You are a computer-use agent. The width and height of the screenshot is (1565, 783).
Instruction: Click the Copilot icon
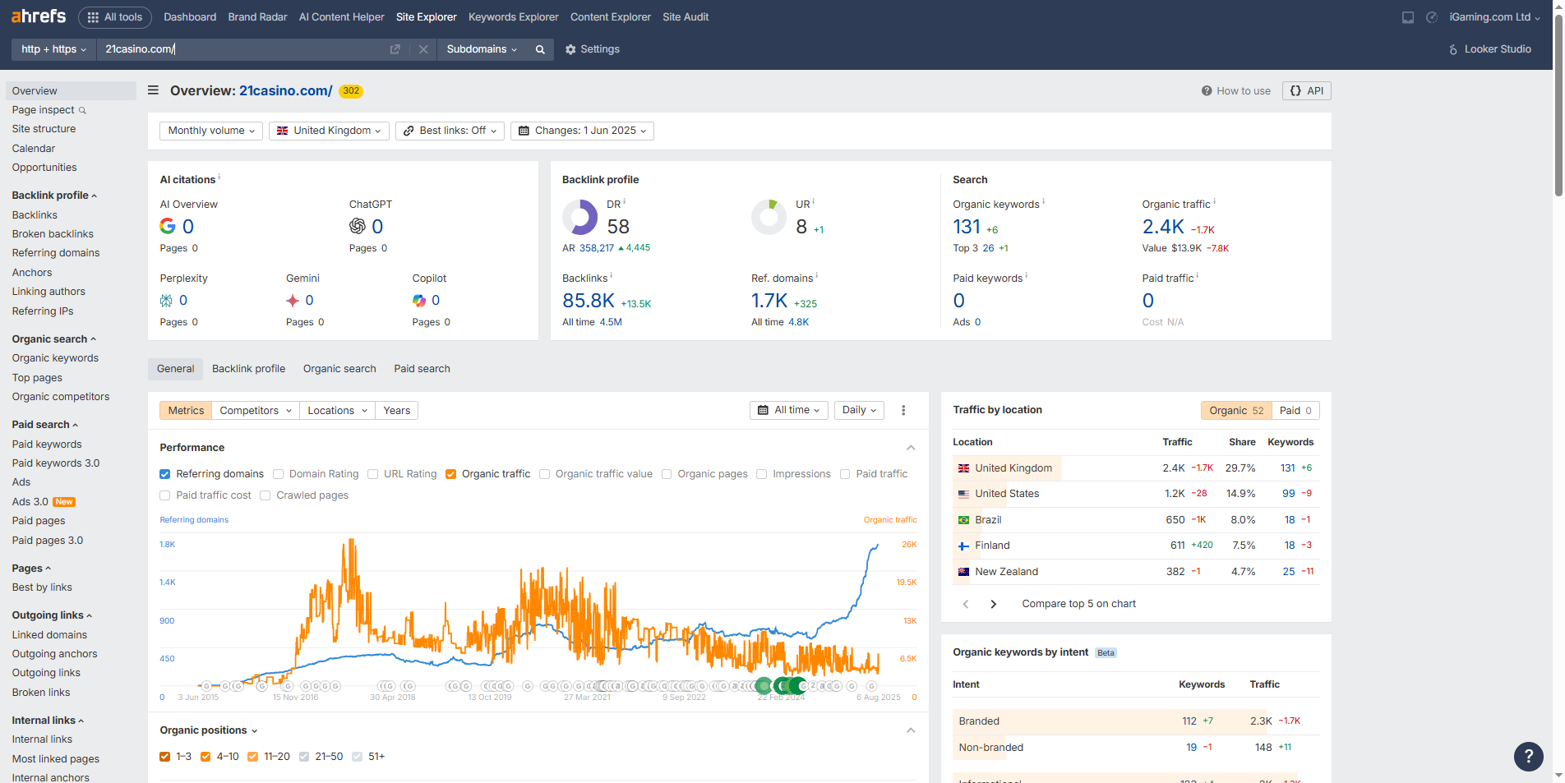419,301
